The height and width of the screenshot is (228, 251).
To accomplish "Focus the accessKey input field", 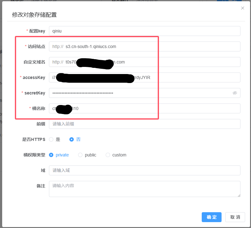I will [x=144, y=77].
